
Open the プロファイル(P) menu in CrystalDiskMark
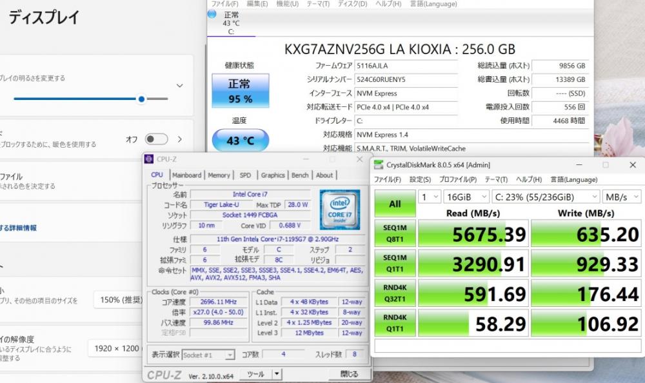pyautogui.click(x=457, y=180)
